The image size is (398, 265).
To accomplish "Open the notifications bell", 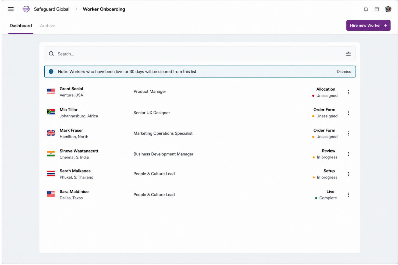I will [366, 9].
